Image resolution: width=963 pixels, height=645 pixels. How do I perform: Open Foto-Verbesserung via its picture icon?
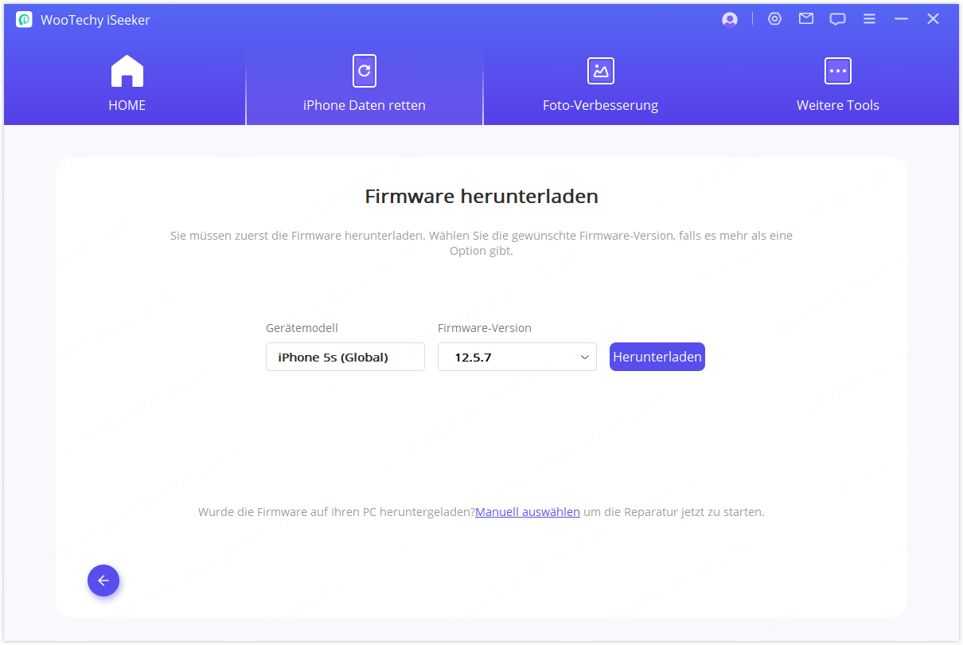click(600, 71)
